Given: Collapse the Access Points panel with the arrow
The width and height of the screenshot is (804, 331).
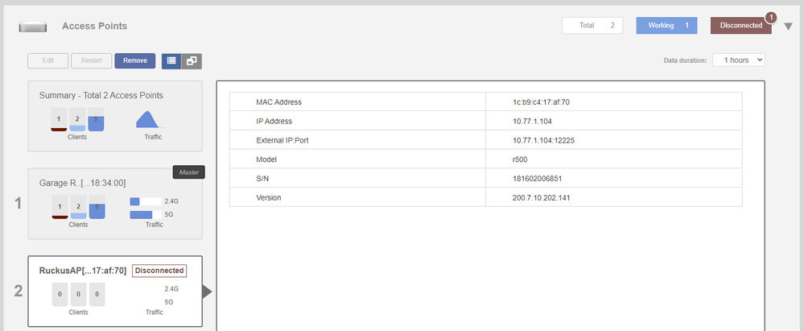Looking at the screenshot, I should click(789, 26).
